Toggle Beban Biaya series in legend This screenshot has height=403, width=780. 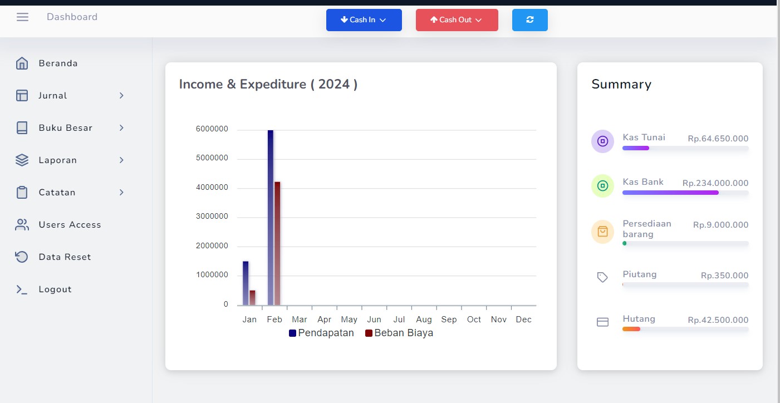[x=399, y=333]
